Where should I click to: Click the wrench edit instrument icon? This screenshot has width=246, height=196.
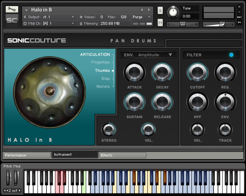click(x=12, y=9)
